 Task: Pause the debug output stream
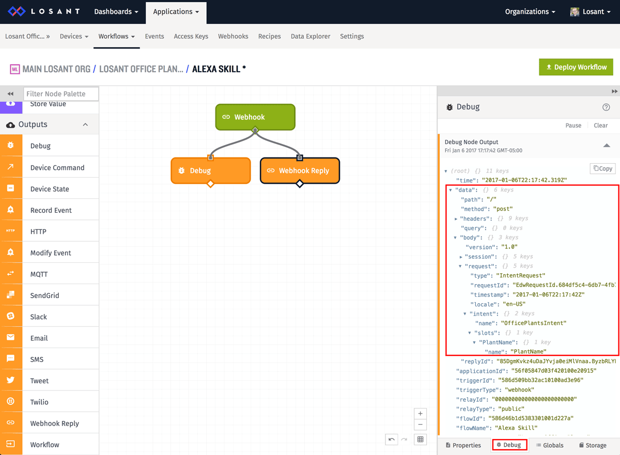574,125
